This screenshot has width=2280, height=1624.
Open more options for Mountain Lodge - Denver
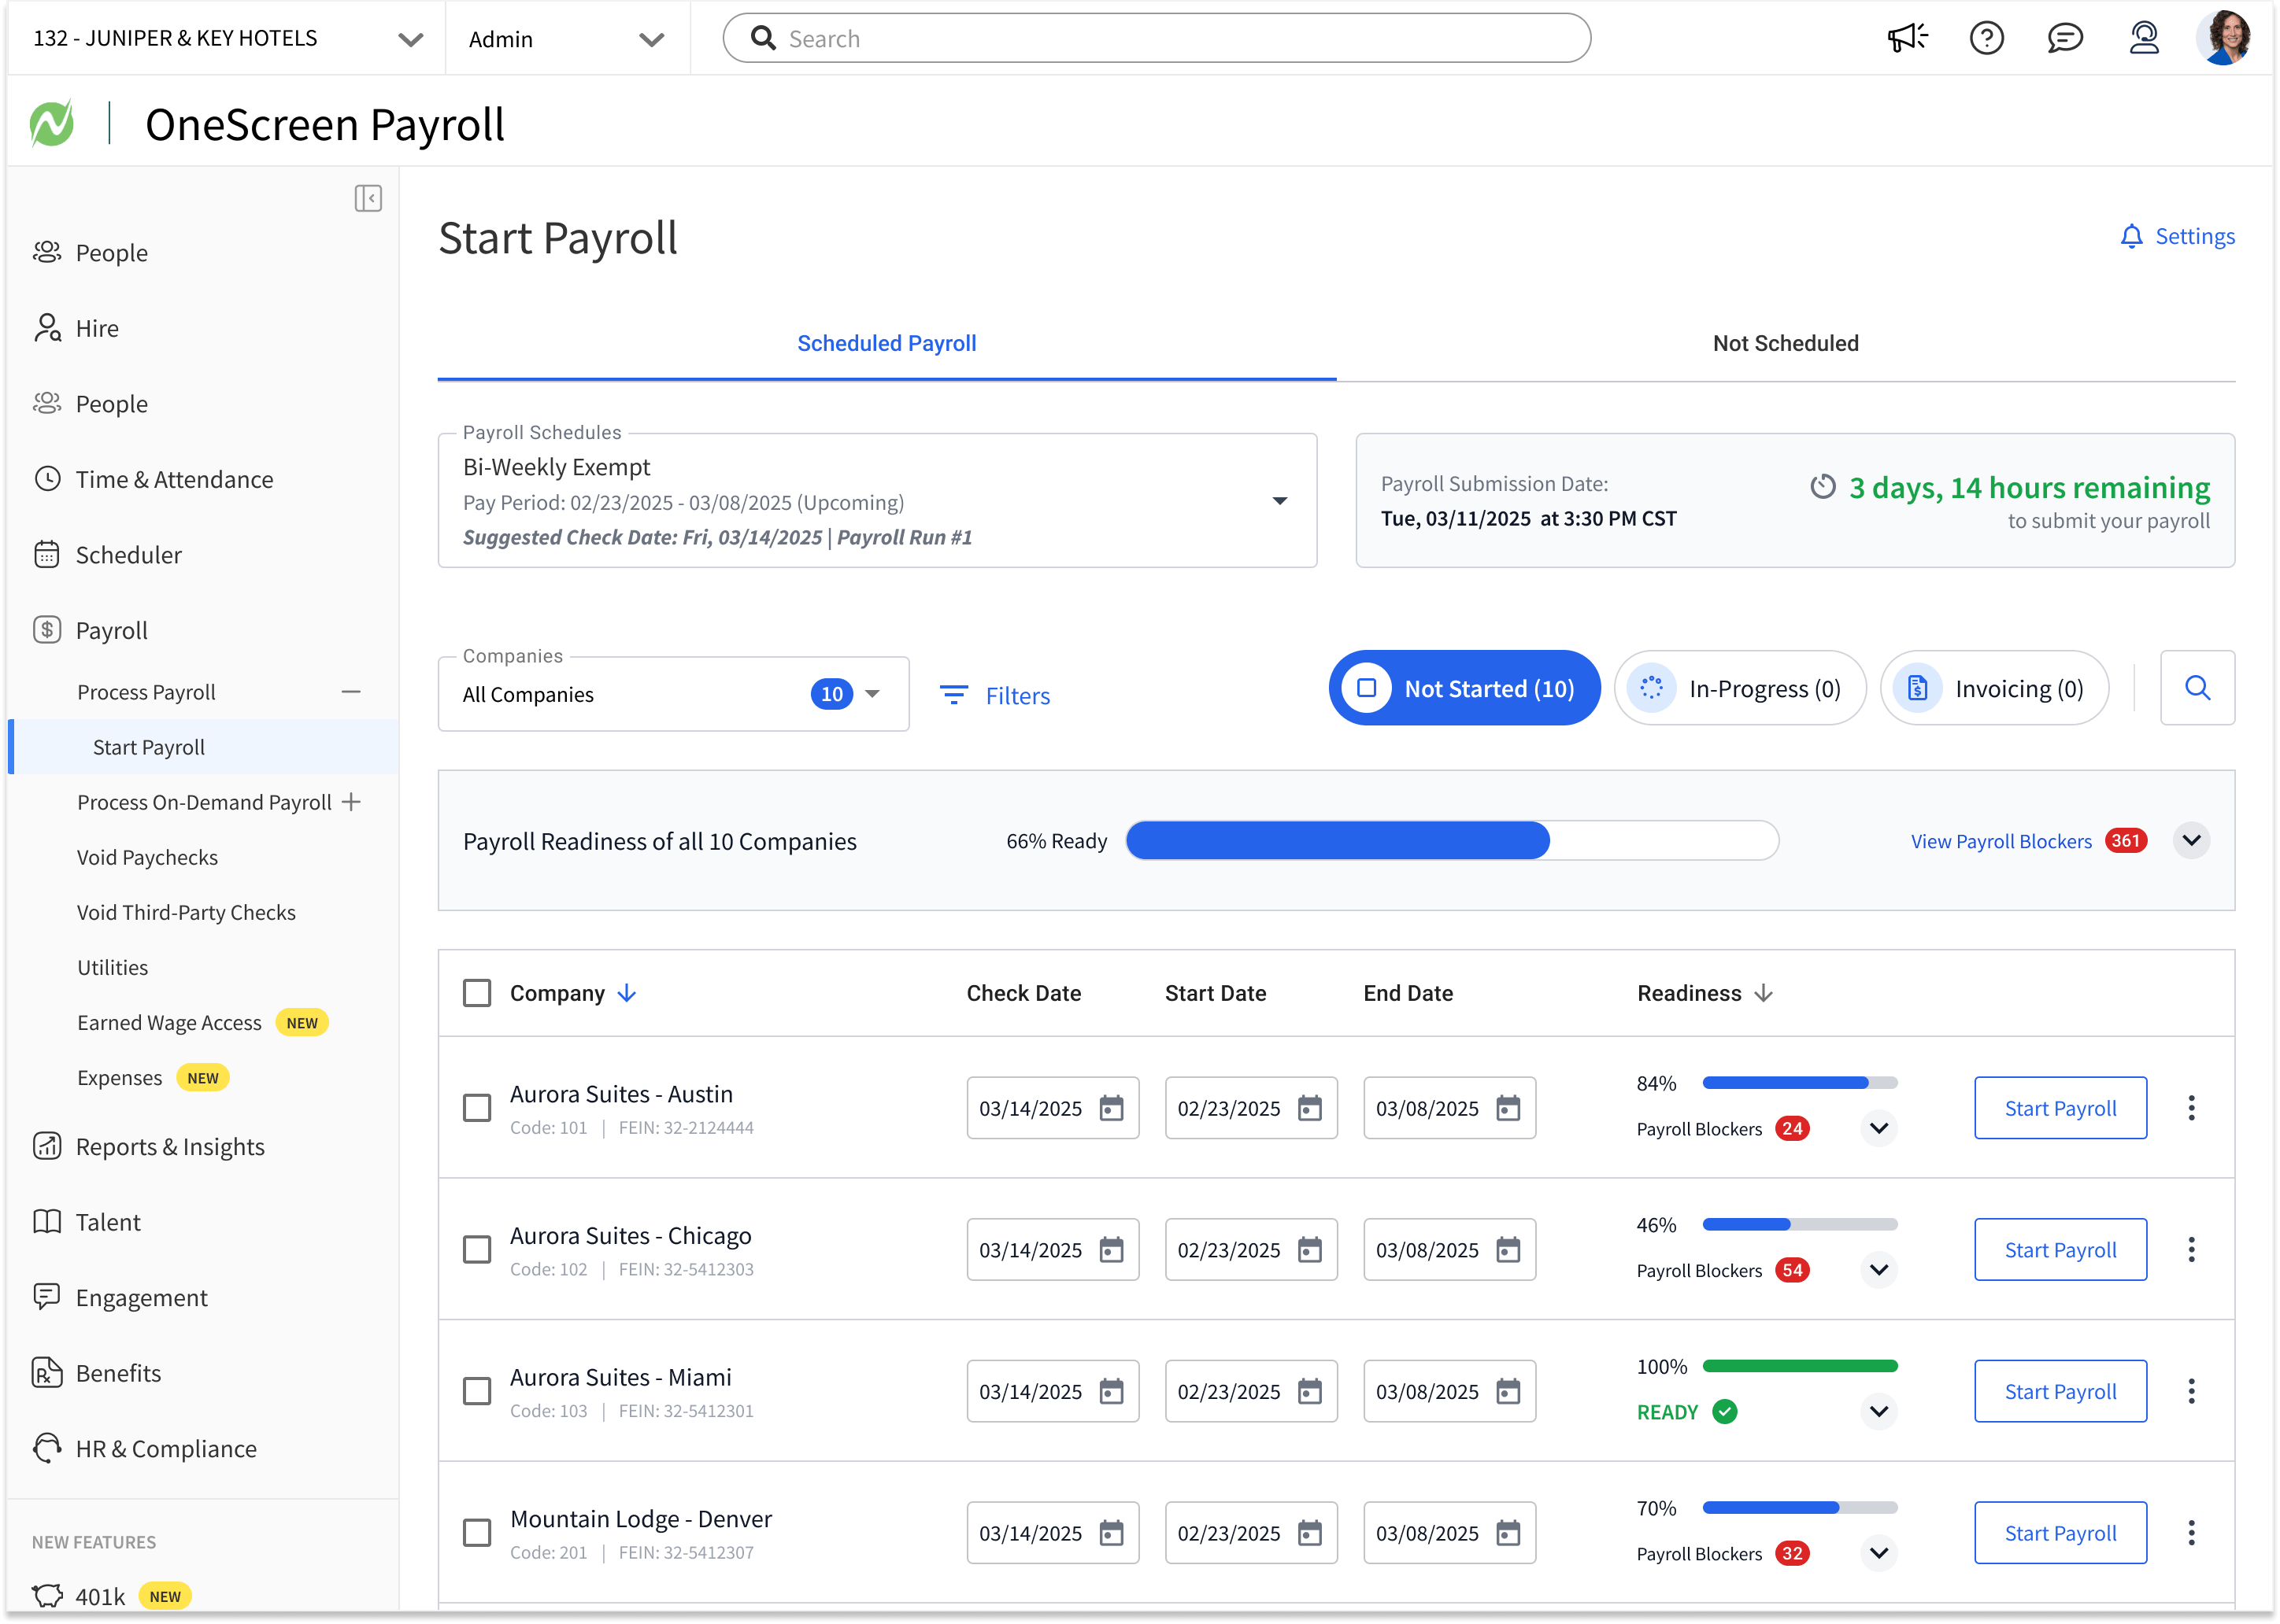(x=2191, y=1533)
